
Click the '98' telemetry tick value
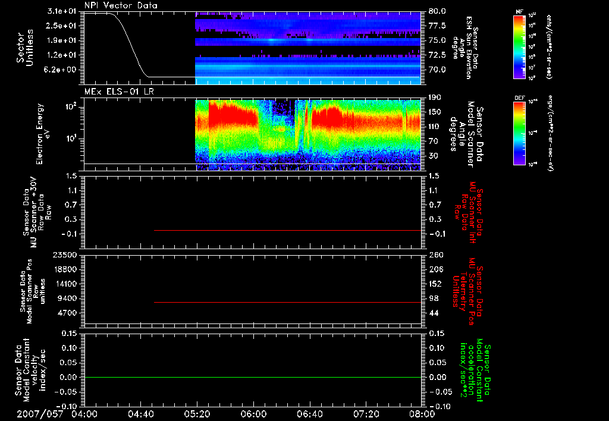pyautogui.click(x=434, y=299)
